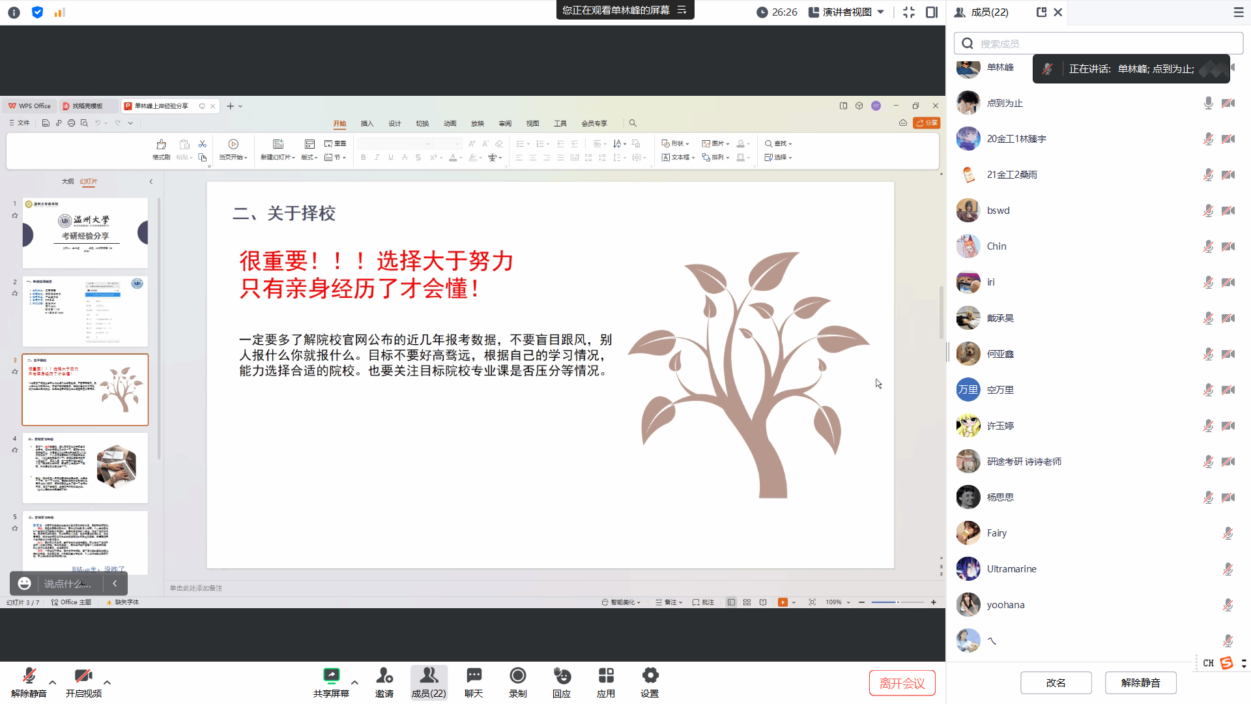
Task: Open the 成员(22) members tab
Action: click(x=428, y=682)
